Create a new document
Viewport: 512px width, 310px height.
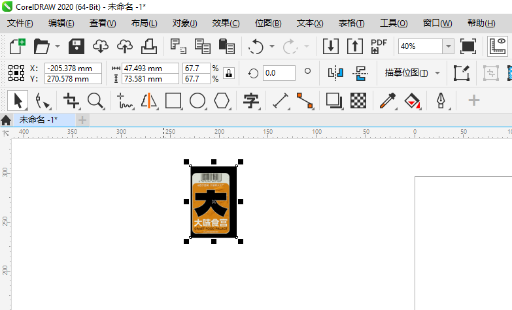pyautogui.click(x=17, y=46)
